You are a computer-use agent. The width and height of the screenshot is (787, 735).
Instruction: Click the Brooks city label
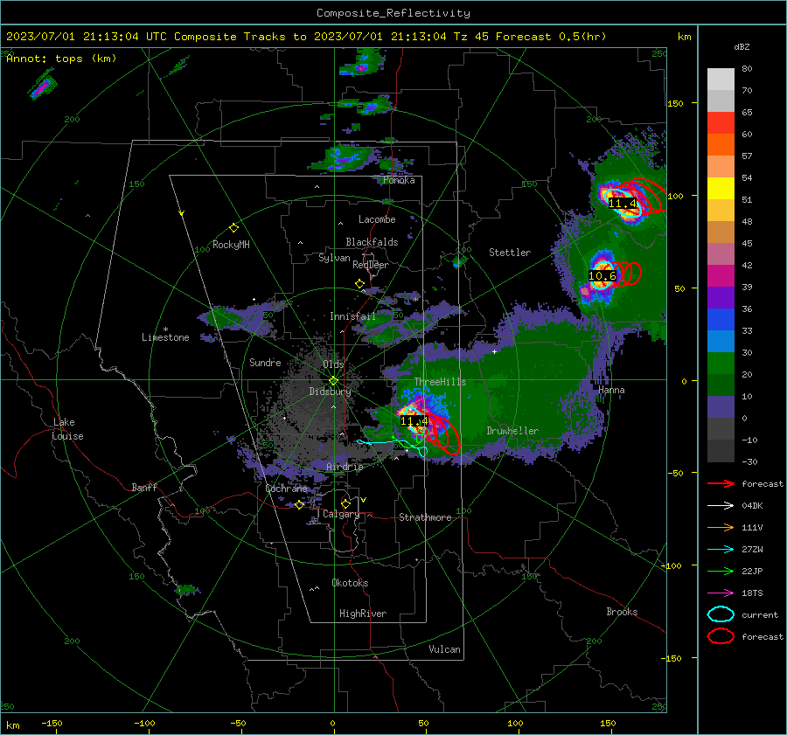pos(622,612)
